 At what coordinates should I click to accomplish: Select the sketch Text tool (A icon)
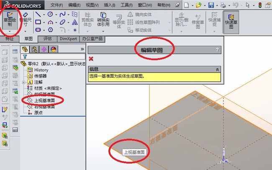click(75, 22)
